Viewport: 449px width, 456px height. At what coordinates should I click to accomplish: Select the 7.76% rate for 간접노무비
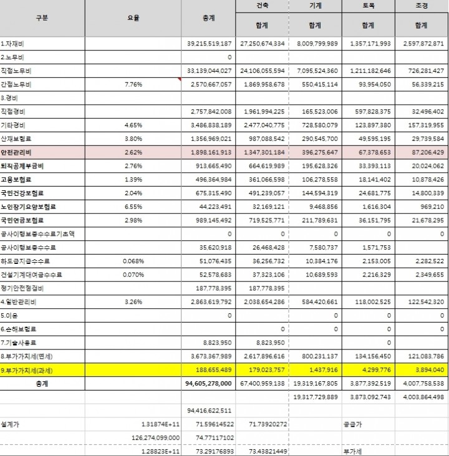[133, 84]
